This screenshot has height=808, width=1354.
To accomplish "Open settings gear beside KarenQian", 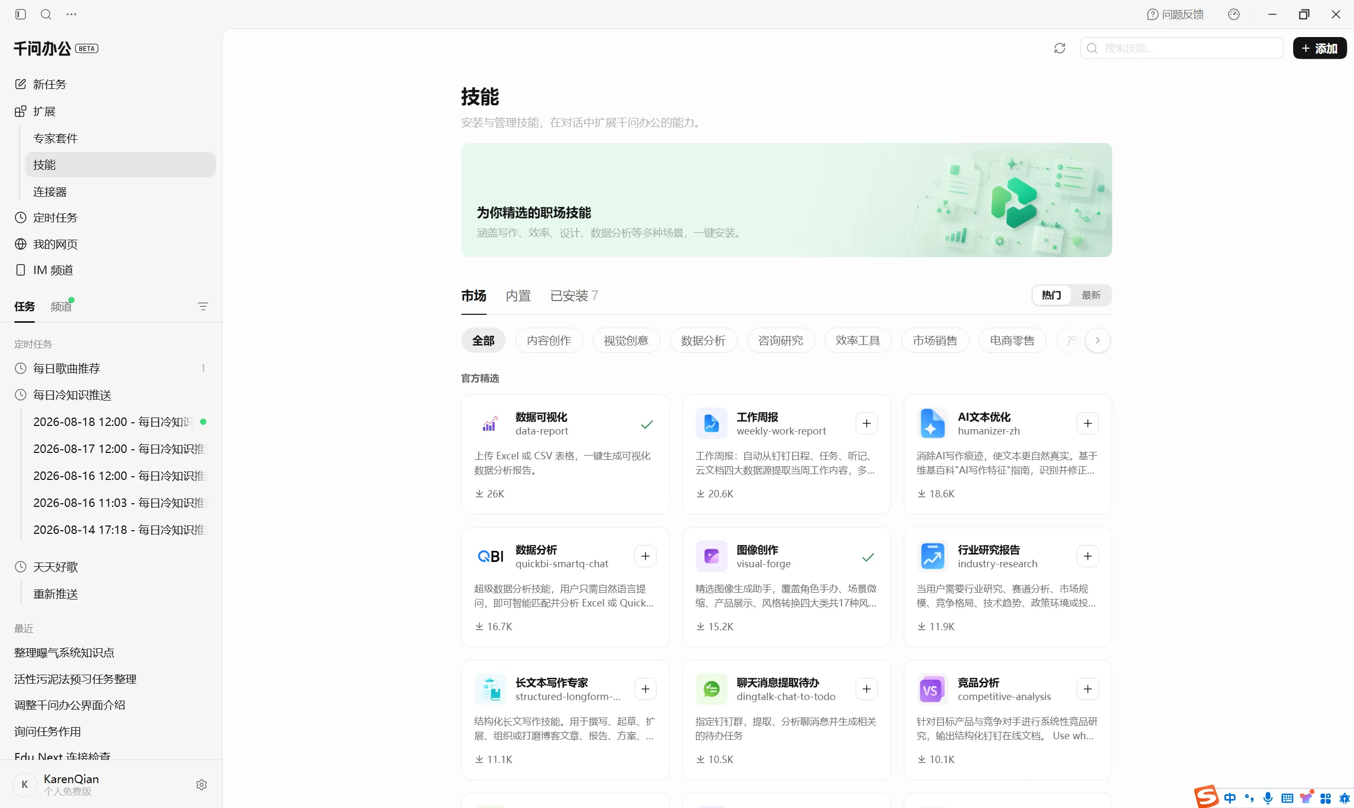I will coord(202,785).
